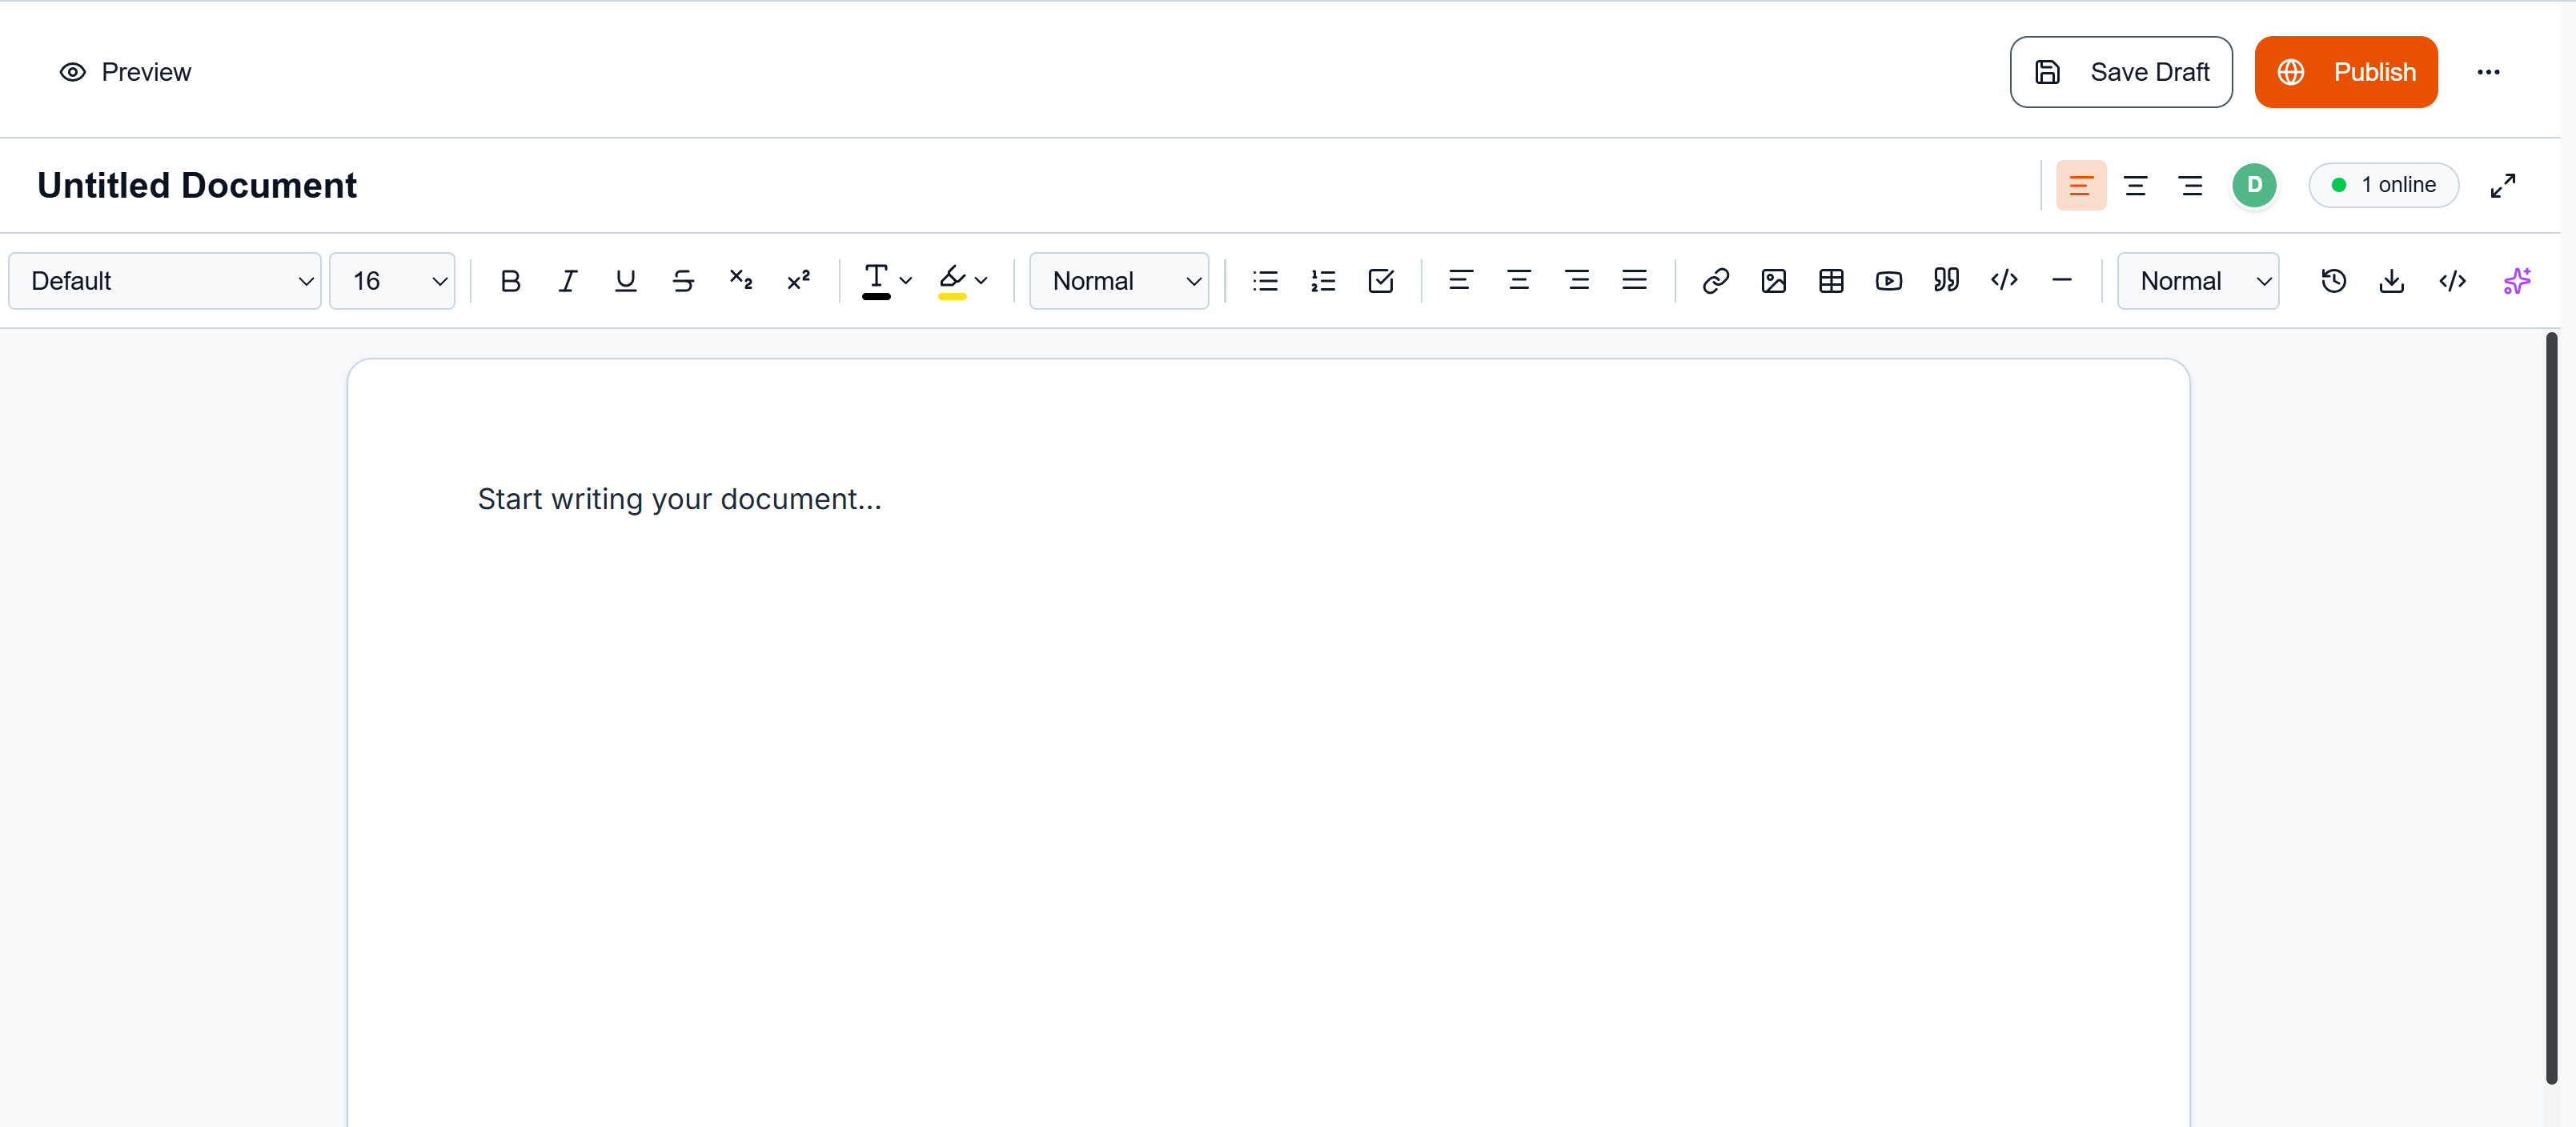Insert a code block
Screen dimensions: 2576x1127
tap(2004, 281)
